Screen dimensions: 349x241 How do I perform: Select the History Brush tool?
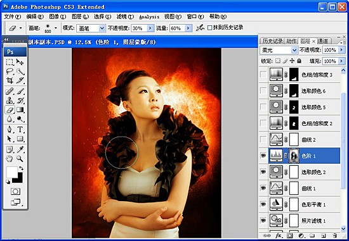(x=20, y=101)
